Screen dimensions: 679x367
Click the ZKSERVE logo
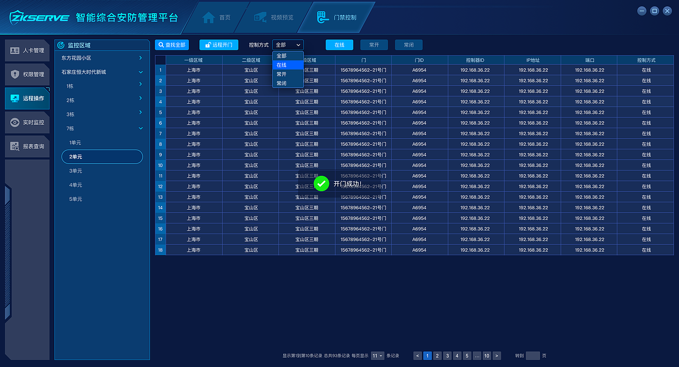click(39, 17)
